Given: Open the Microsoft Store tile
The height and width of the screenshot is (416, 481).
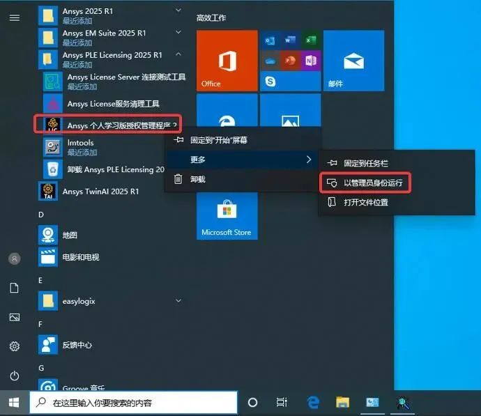Looking at the screenshot, I should (227, 216).
